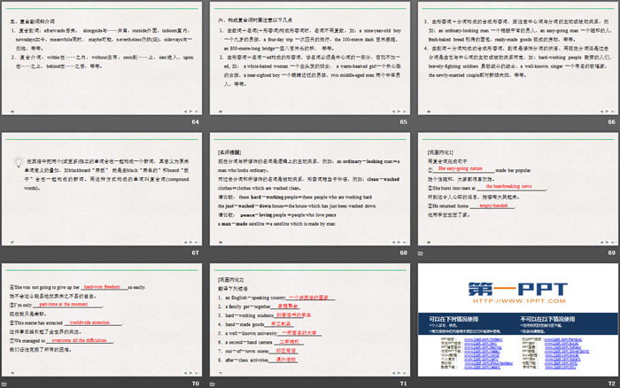Select slide 71 translation exercise thumbnail
Screen dimensions: 620x388
(310, 320)
